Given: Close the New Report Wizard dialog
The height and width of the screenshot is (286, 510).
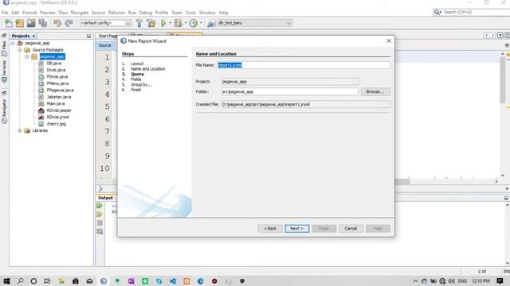Looking at the screenshot, I should (389, 41).
